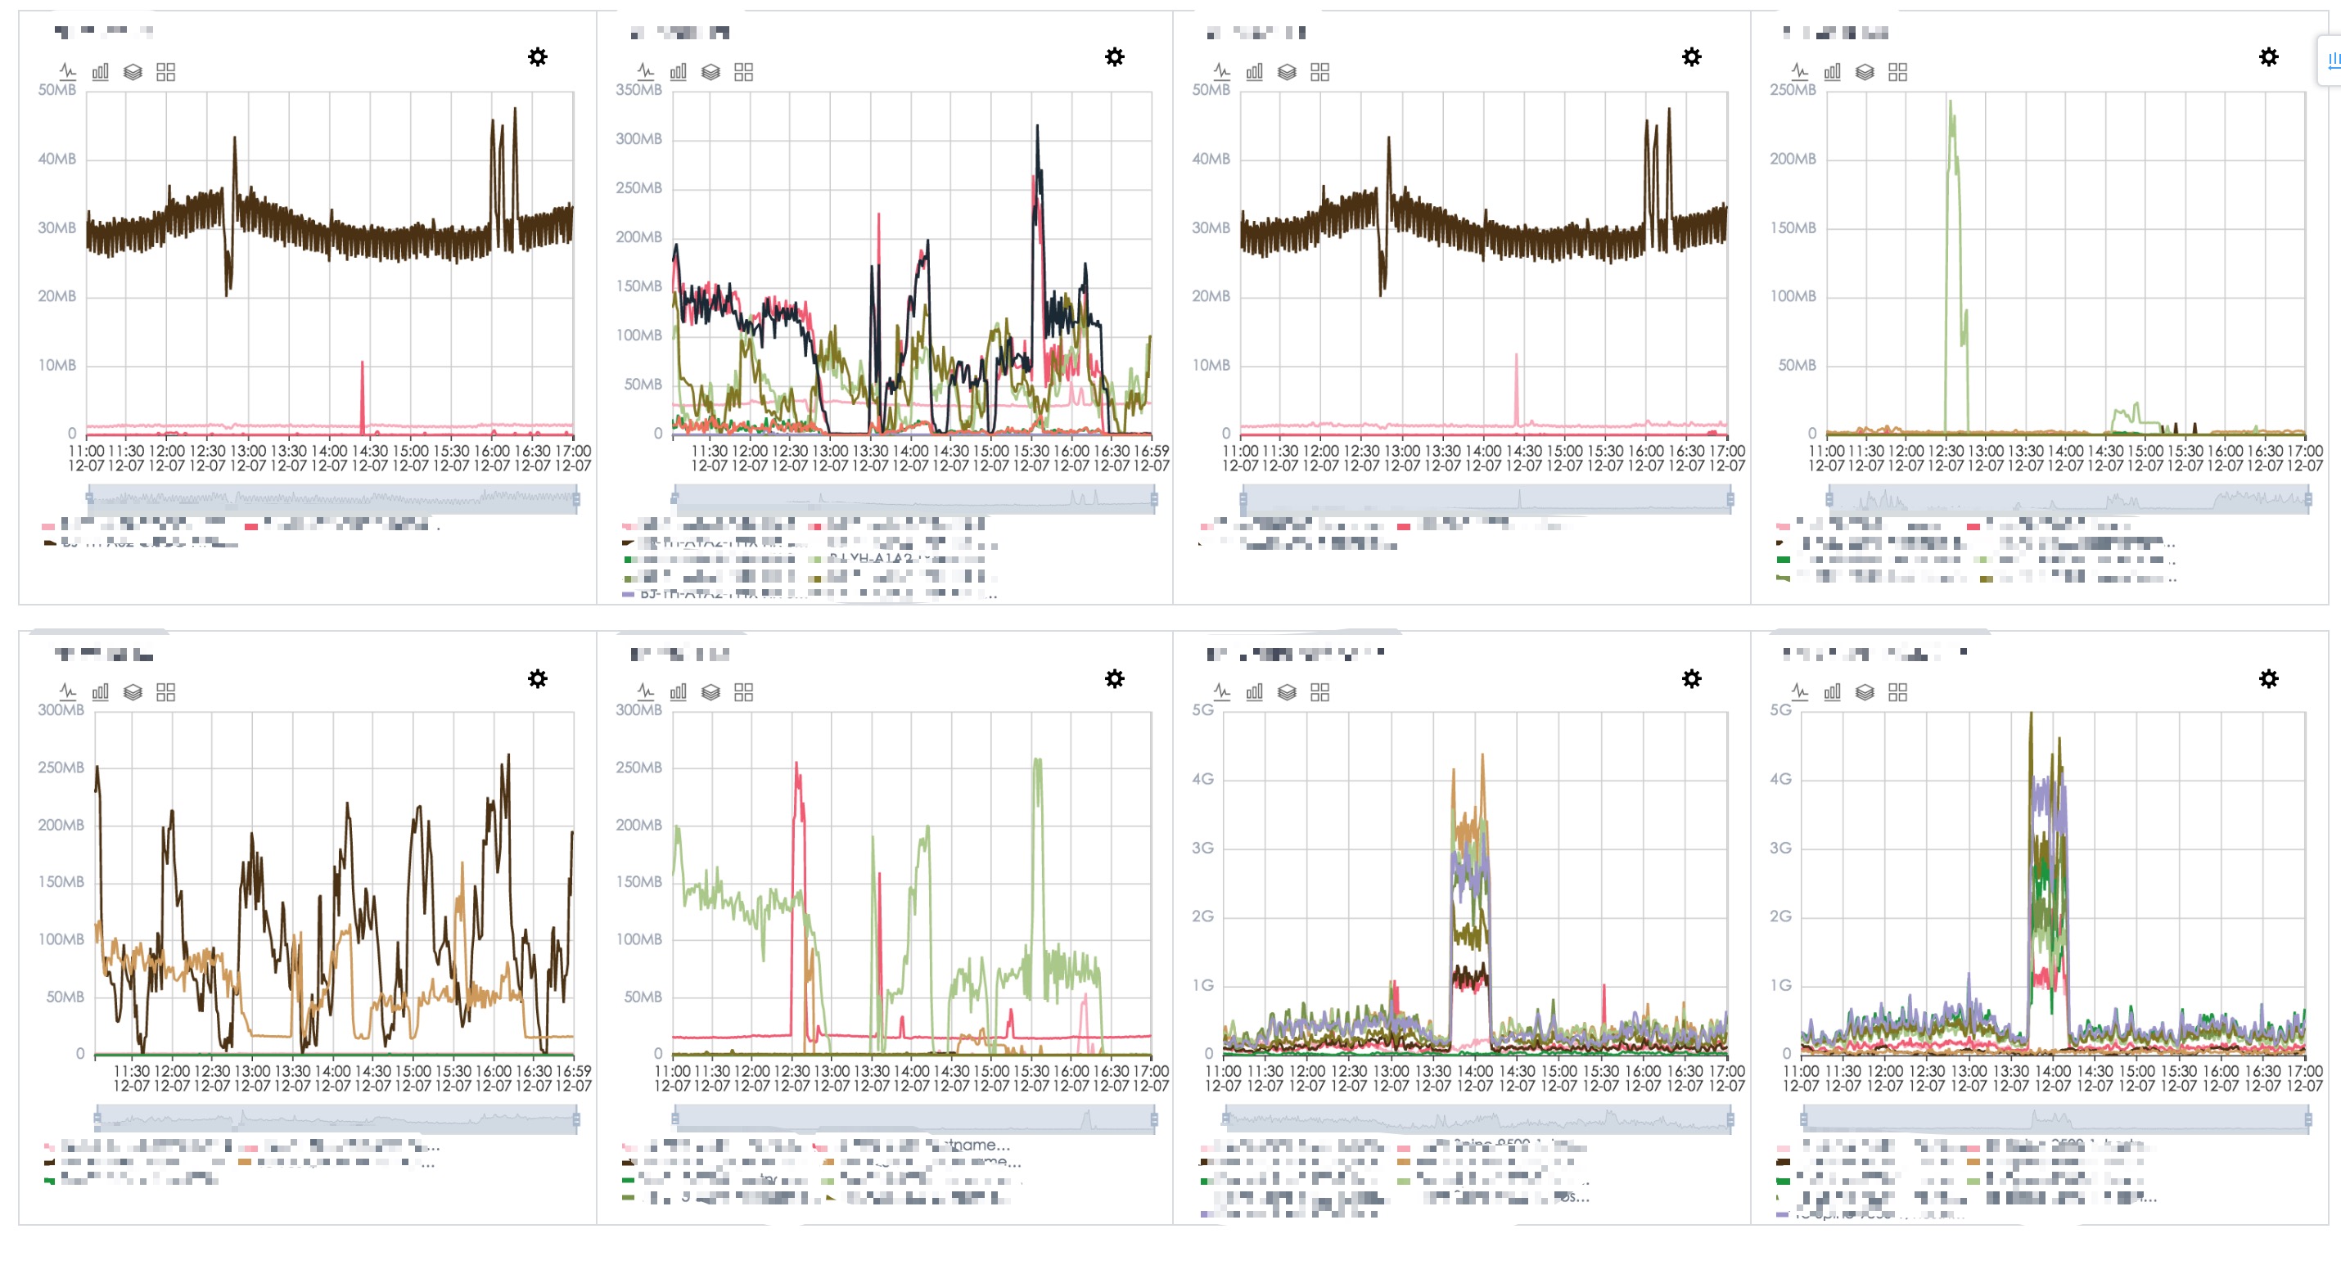Toggle purple legend series under the 350MB chart
This screenshot has height=1265, width=2341.
click(629, 594)
